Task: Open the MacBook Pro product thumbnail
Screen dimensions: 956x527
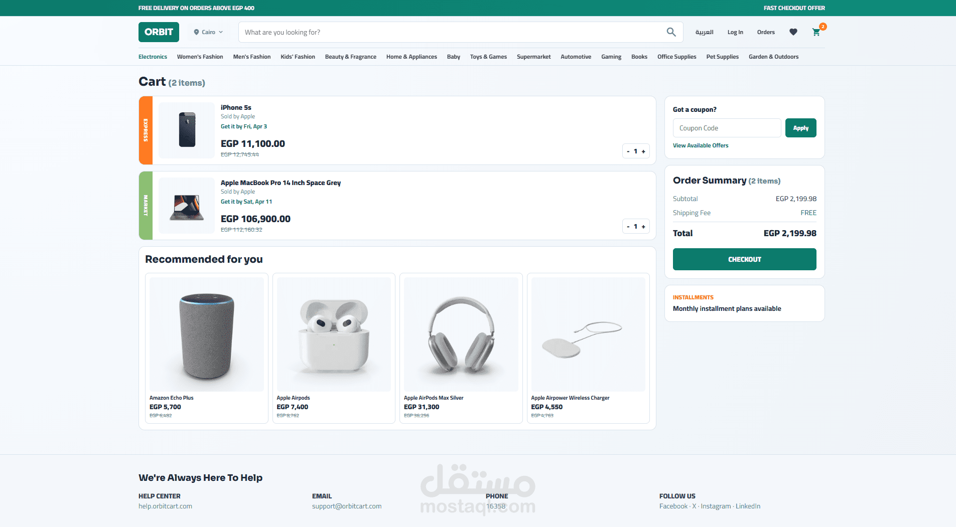Action: click(x=187, y=206)
